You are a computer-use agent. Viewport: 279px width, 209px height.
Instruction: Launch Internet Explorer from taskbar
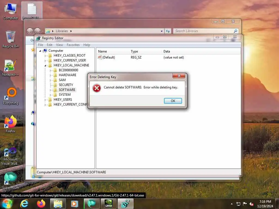[24, 204]
